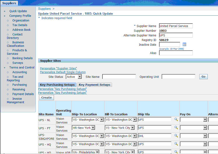The height and width of the screenshot is (154, 218).
Task: Click the Operating Unit search field
Action: point(178,77)
